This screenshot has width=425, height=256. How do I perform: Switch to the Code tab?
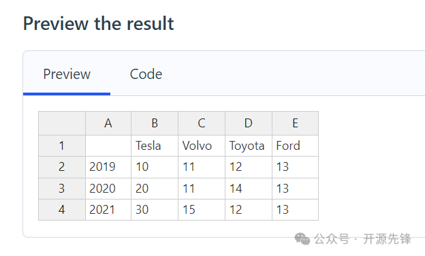click(146, 74)
